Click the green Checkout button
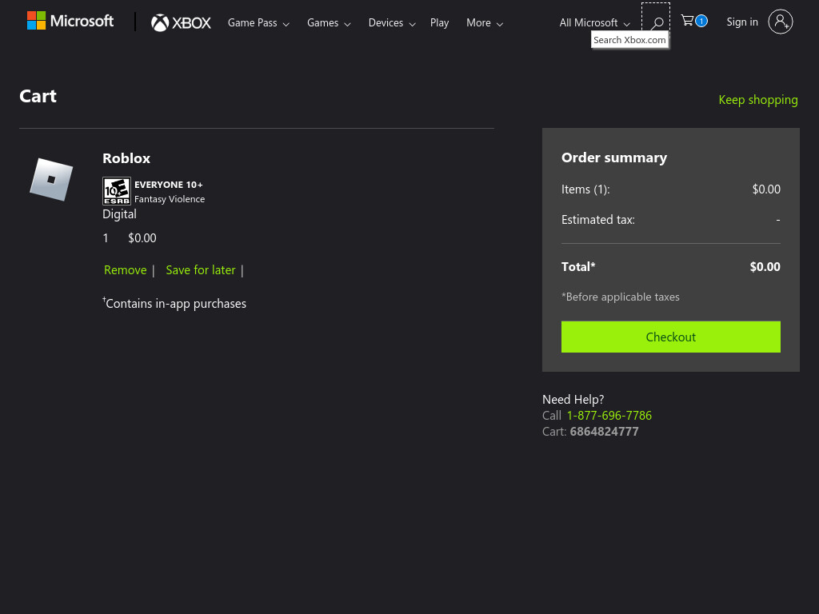 pyautogui.click(x=671, y=337)
